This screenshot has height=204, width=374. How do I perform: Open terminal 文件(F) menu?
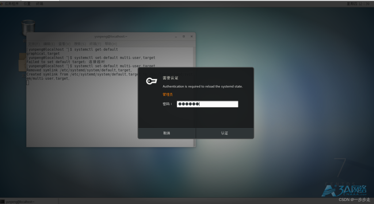(x=34, y=44)
